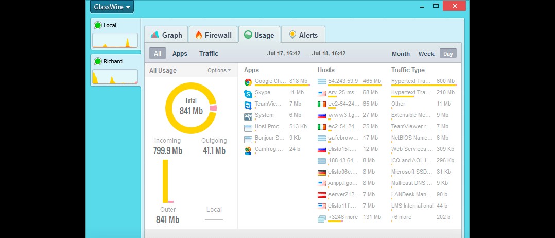This screenshot has width=555, height=238.
Task: Click the US flag beside xmpp.l.go host
Action: click(x=321, y=184)
